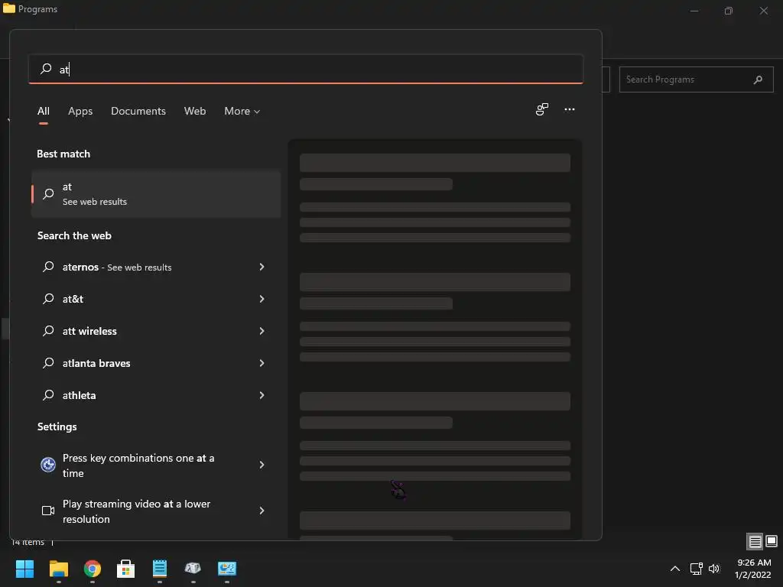Switch to the Documents tab
This screenshot has height=587, width=783.
tap(138, 111)
